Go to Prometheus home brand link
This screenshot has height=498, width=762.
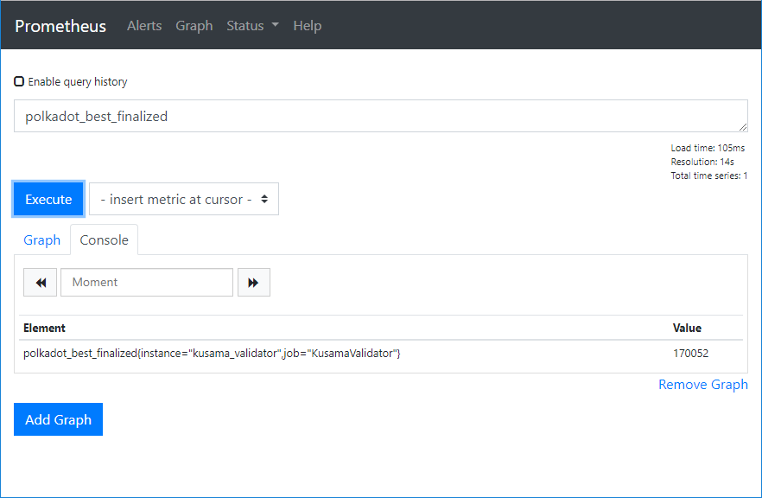(60, 26)
